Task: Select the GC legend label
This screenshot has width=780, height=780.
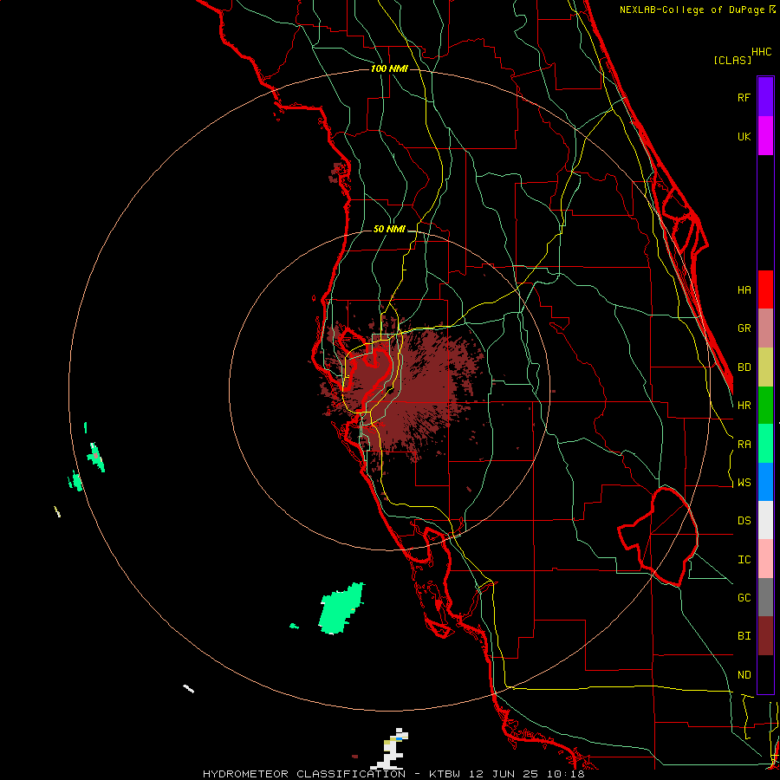Action: coord(744,598)
